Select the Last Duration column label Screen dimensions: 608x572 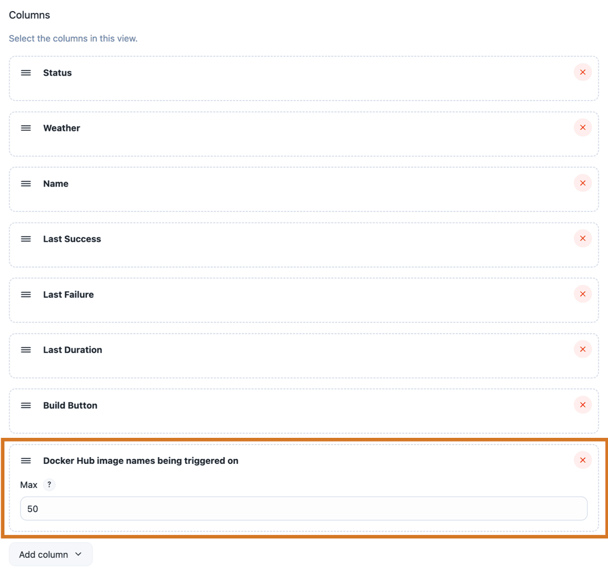[72, 349]
